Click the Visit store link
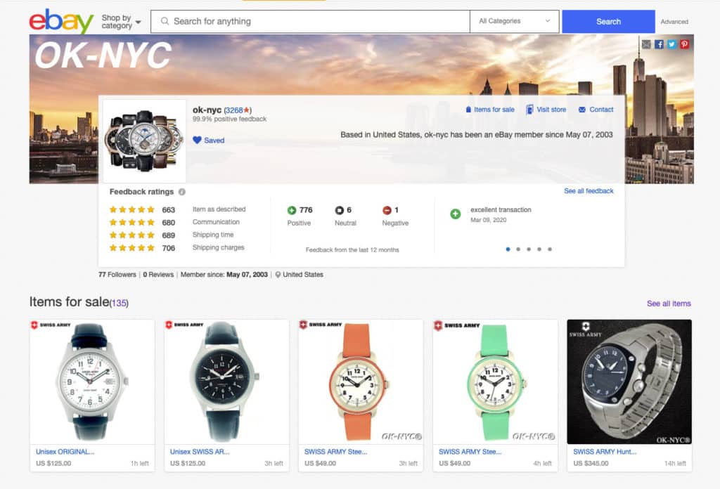The width and height of the screenshot is (720, 489). pyautogui.click(x=546, y=110)
